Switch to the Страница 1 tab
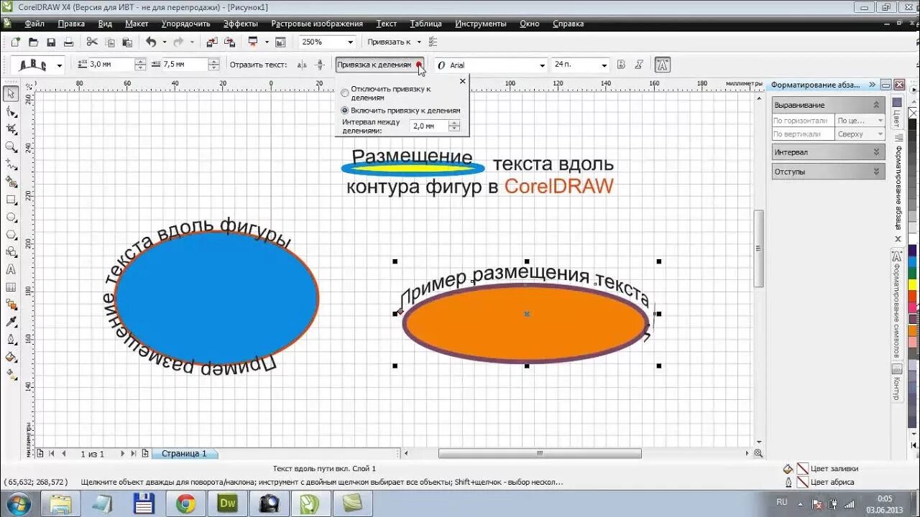The width and height of the screenshot is (920, 517). [185, 453]
